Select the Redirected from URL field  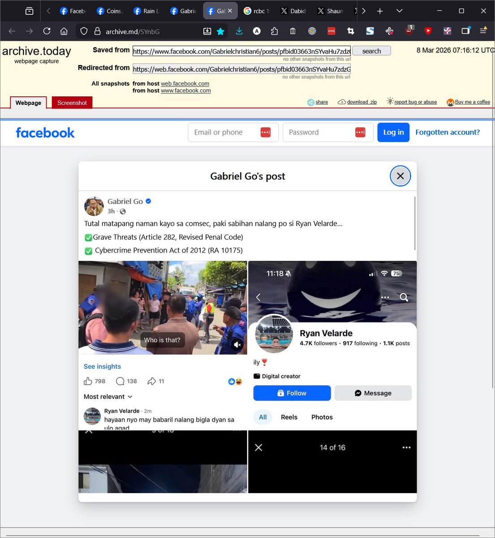[241, 69]
